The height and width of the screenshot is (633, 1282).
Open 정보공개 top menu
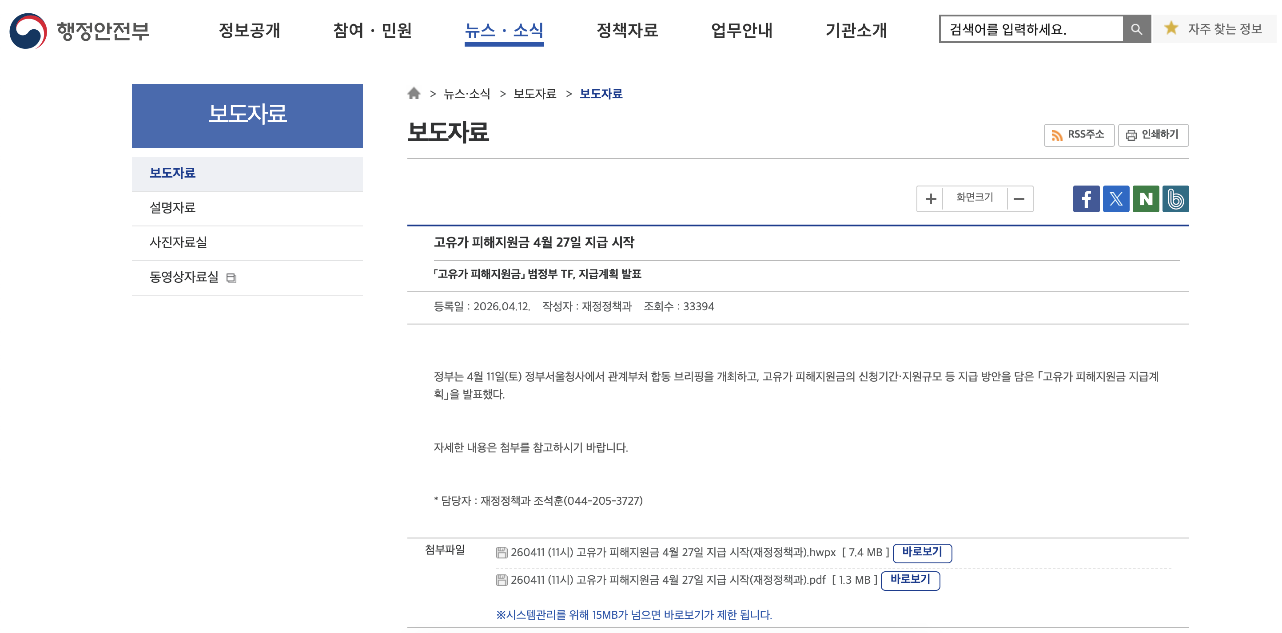249,30
